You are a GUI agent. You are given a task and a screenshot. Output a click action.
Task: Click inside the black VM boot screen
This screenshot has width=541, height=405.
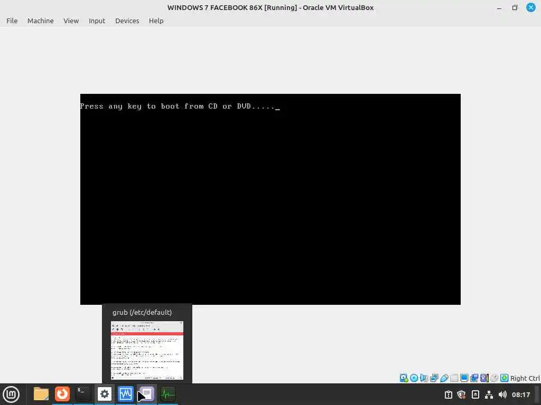point(270,199)
